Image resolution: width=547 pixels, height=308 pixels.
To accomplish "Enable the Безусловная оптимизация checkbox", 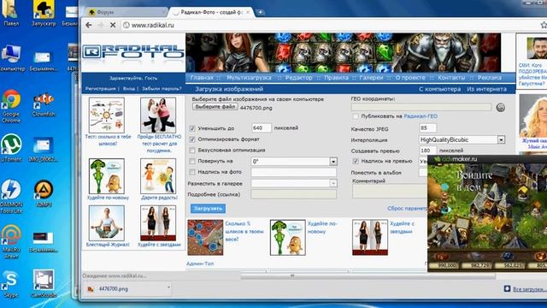I will [191, 151].
